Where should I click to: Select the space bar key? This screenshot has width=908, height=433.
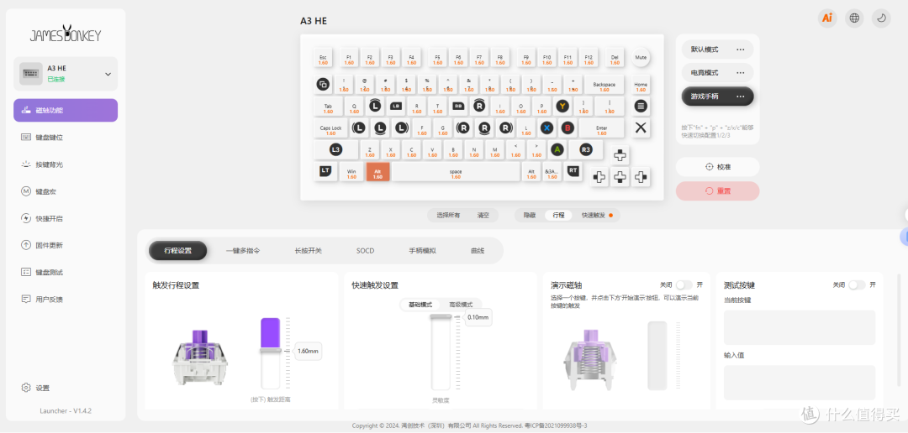456,172
